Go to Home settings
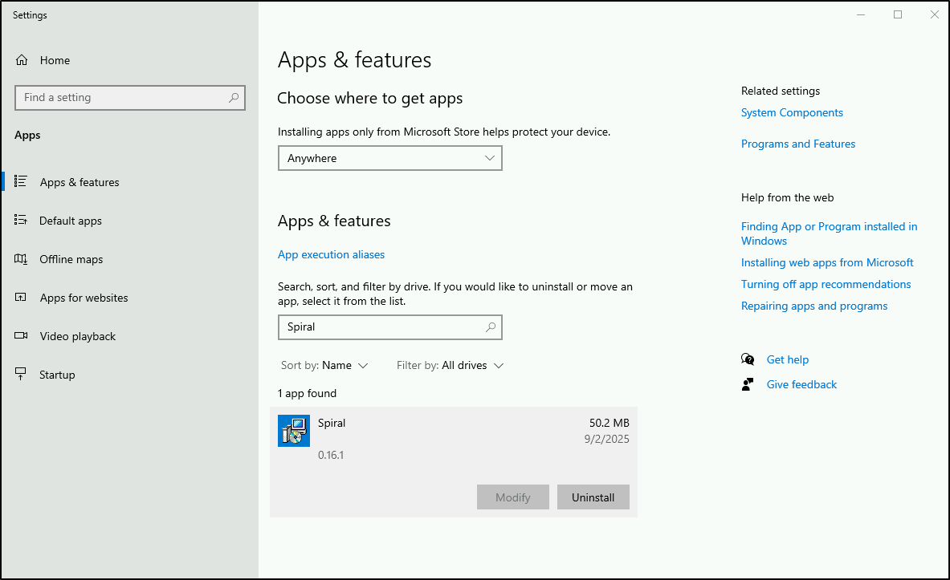The height and width of the screenshot is (580, 950). tap(55, 60)
